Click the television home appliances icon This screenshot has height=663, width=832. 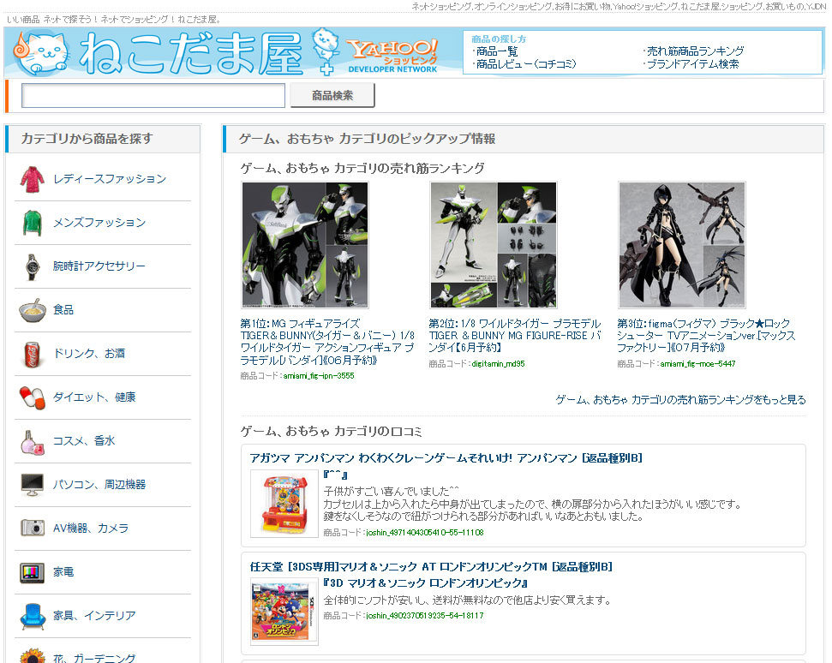coord(33,572)
